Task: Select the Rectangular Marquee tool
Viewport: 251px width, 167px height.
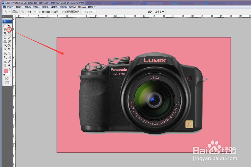Action: [5, 26]
